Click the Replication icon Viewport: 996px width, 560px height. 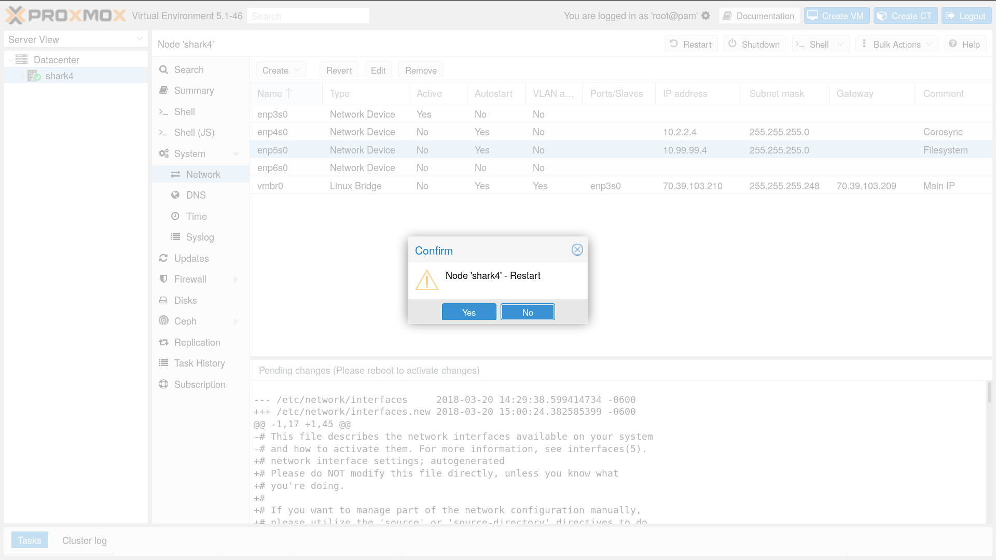163,342
